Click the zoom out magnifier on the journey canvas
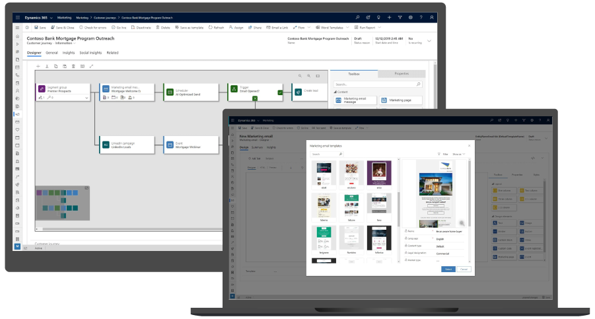 300,76
